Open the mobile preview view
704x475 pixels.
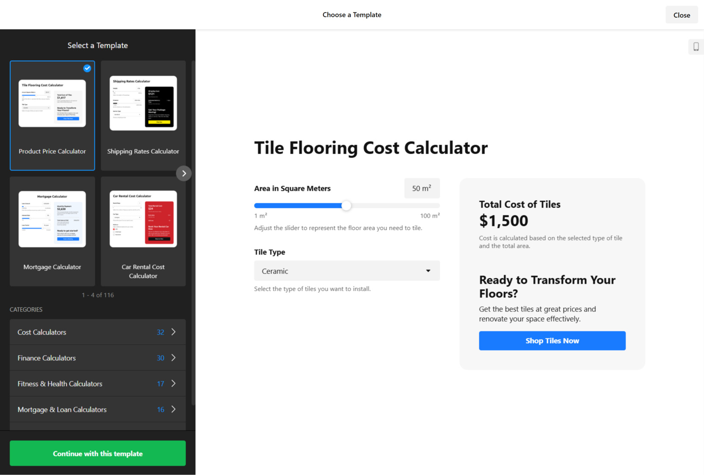click(696, 47)
